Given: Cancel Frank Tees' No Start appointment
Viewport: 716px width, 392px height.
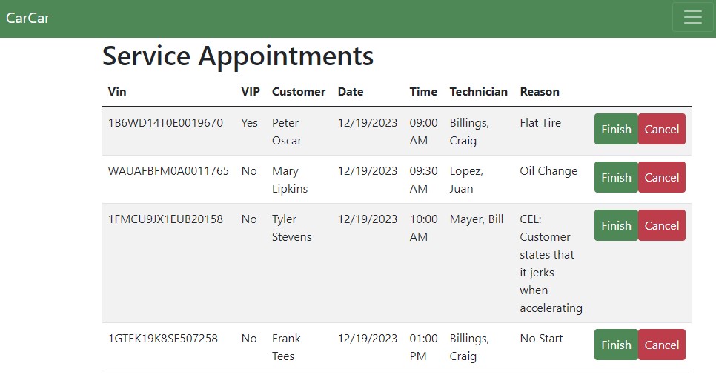Looking at the screenshot, I should pyautogui.click(x=661, y=345).
